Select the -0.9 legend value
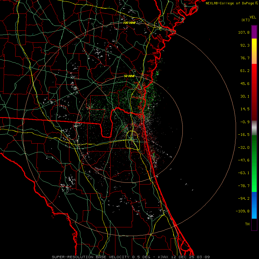This screenshot has height=259, width=259. tap(245, 122)
